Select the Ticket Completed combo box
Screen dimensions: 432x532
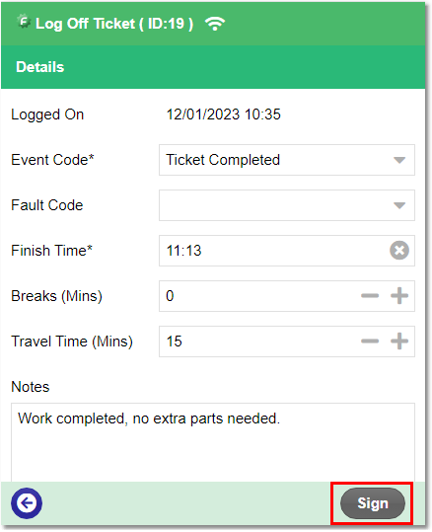click(287, 160)
